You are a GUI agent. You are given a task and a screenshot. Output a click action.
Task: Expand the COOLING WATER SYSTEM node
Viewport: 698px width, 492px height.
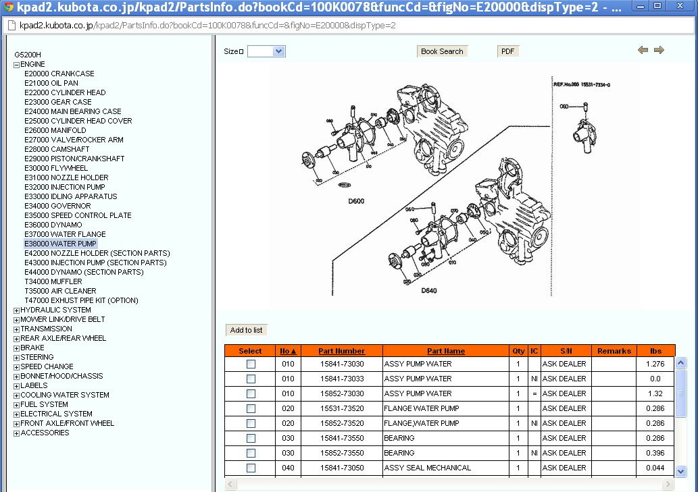point(16,395)
